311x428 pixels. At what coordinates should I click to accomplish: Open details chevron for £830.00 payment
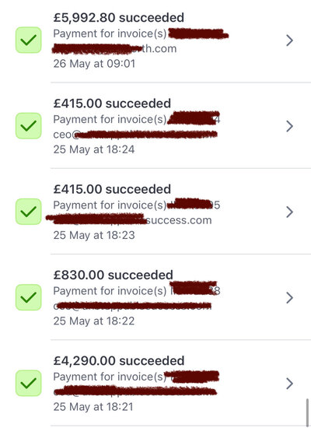pyautogui.click(x=289, y=297)
